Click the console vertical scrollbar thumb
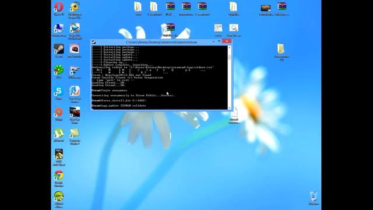Image resolution: width=373 pixels, height=210 pixels. [x=229, y=57]
